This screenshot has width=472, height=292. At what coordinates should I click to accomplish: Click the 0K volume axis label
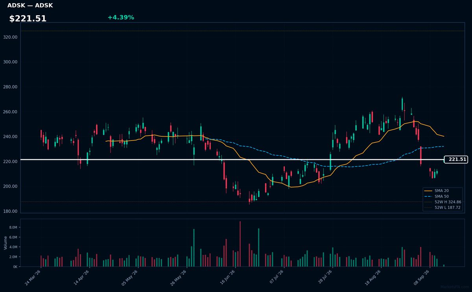tap(15, 267)
